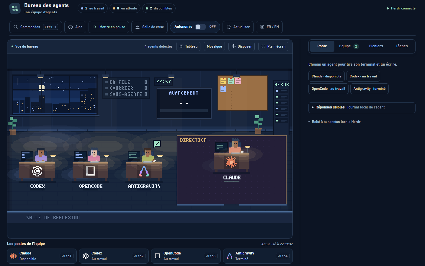Screen dimensions: 425x266
Task: Toggle the Autonomie switch
Action: [200, 27]
